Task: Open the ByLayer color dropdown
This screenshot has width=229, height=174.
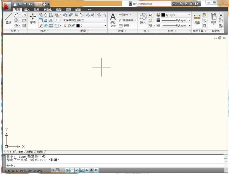Action: click(x=176, y=15)
